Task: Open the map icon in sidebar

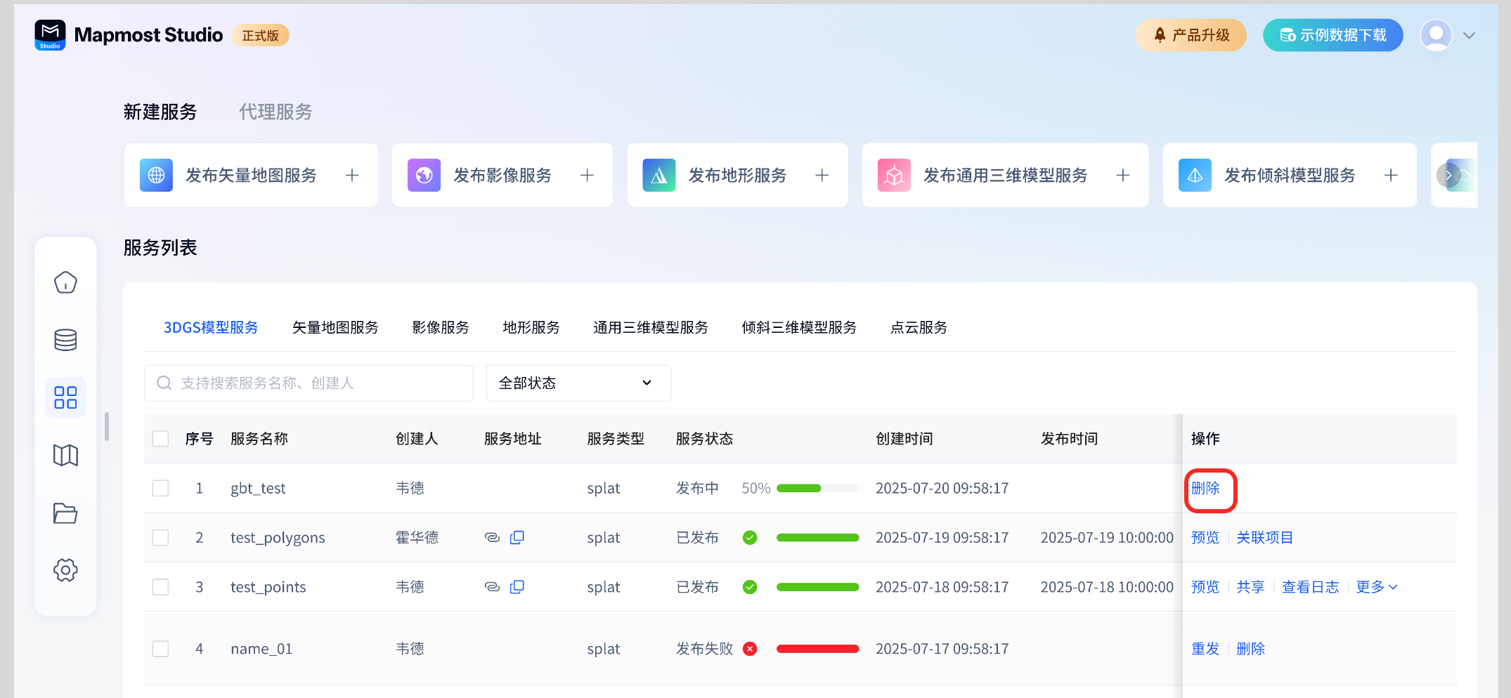Action: pyautogui.click(x=65, y=455)
